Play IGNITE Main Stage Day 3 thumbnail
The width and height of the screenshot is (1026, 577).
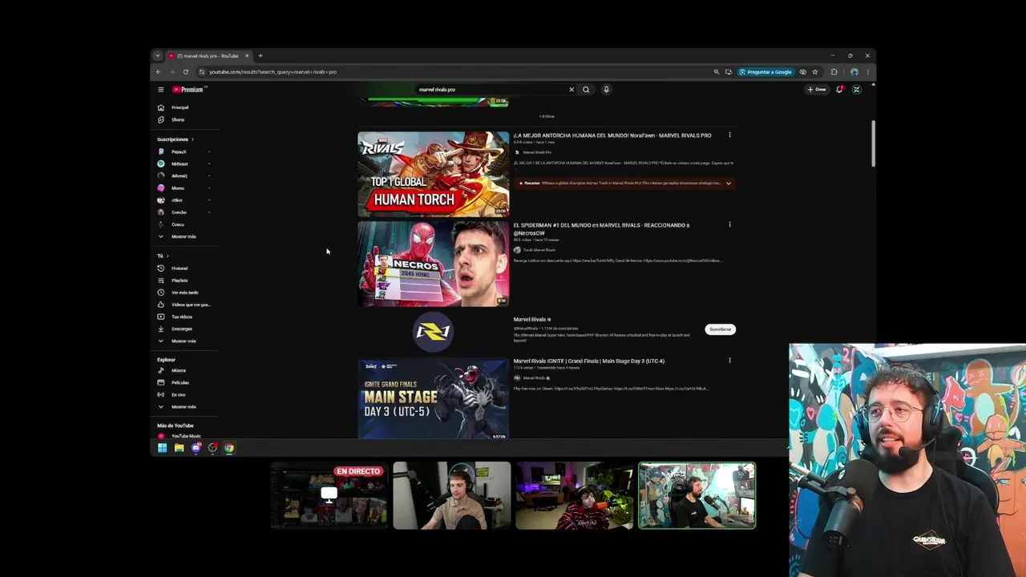pos(433,398)
